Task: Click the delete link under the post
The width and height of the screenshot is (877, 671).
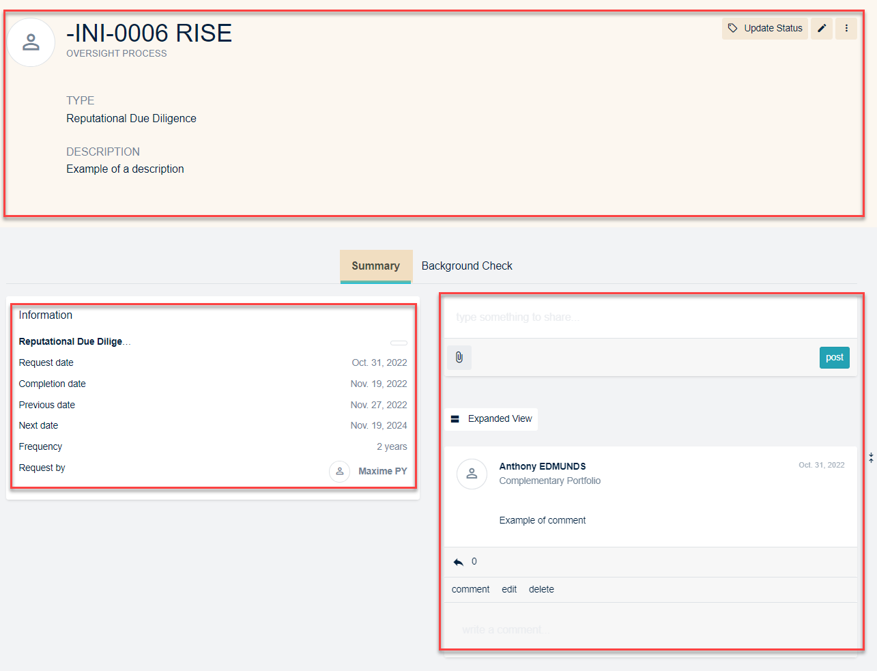Action: (541, 589)
